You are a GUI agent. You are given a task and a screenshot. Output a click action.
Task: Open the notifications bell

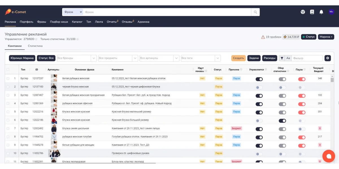321,12
